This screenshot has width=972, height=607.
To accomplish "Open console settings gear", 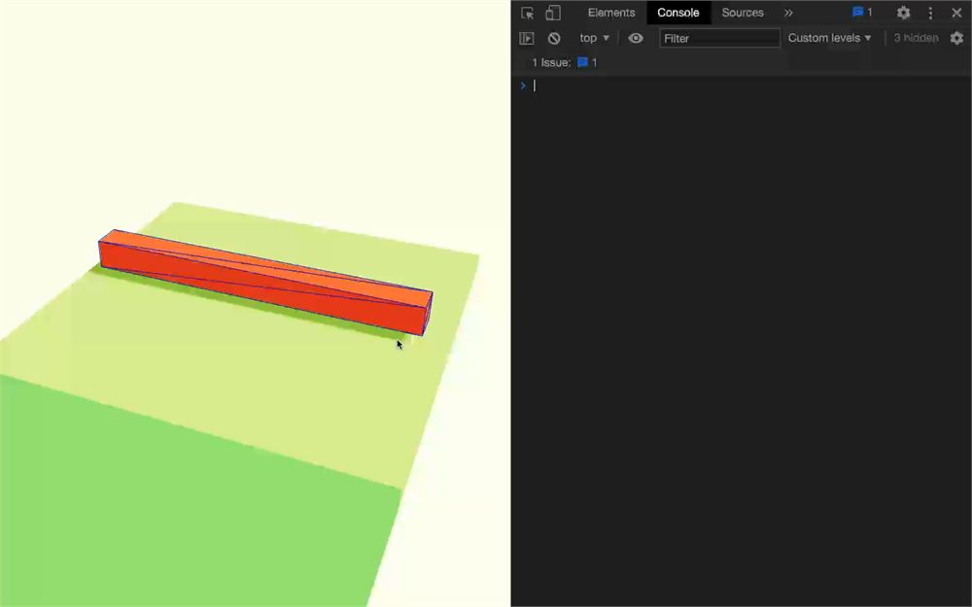I will [x=956, y=38].
